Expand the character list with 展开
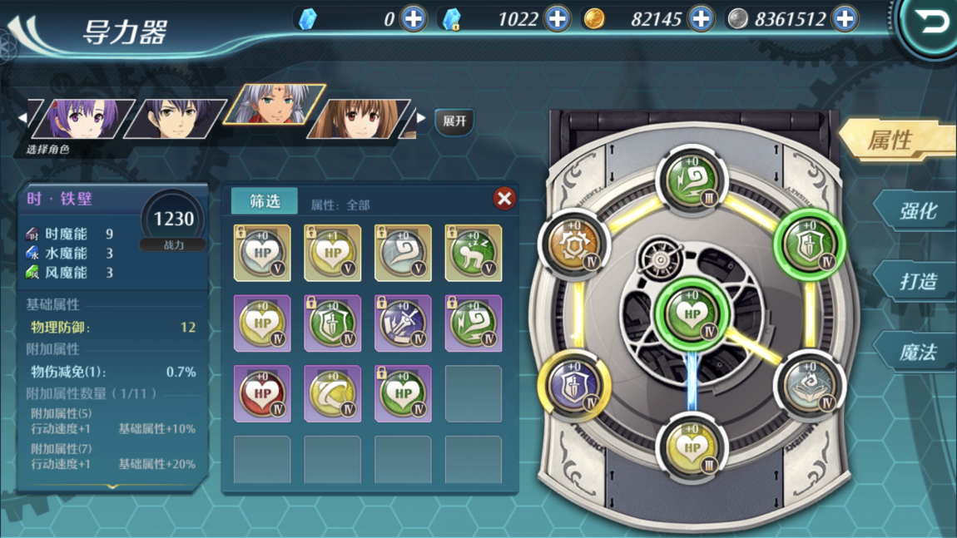The width and height of the screenshot is (957, 538). coord(454,121)
